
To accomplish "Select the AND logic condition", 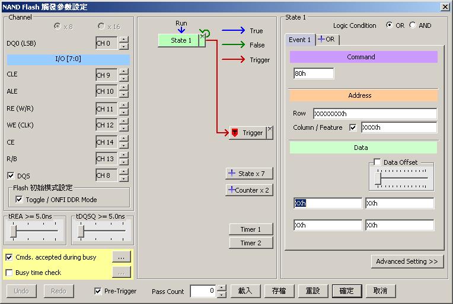I will pyautogui.click(x=413, y=25).
